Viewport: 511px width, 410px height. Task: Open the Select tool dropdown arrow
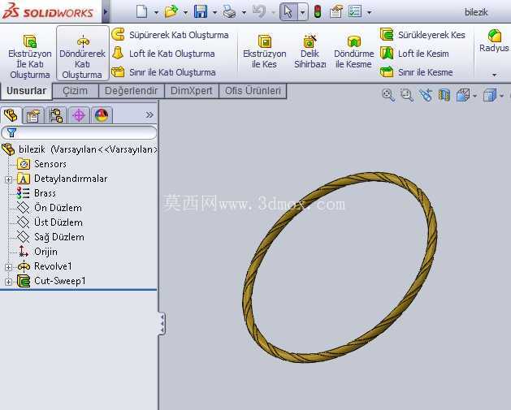tap(302, 12)
